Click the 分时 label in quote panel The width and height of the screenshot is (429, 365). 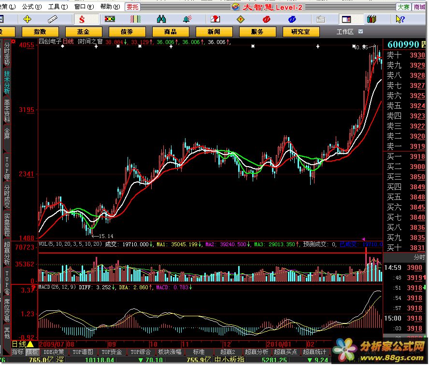419,257
